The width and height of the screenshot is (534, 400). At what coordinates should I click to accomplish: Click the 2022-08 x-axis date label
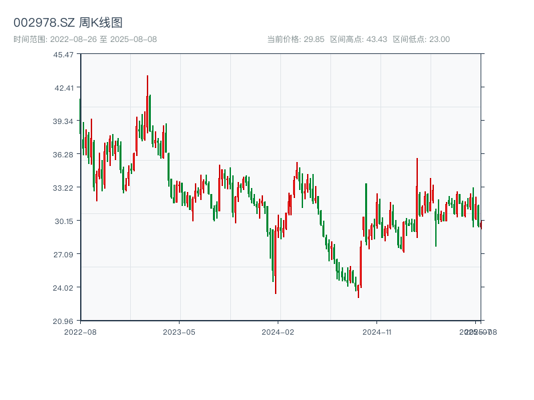coord(80,331)
